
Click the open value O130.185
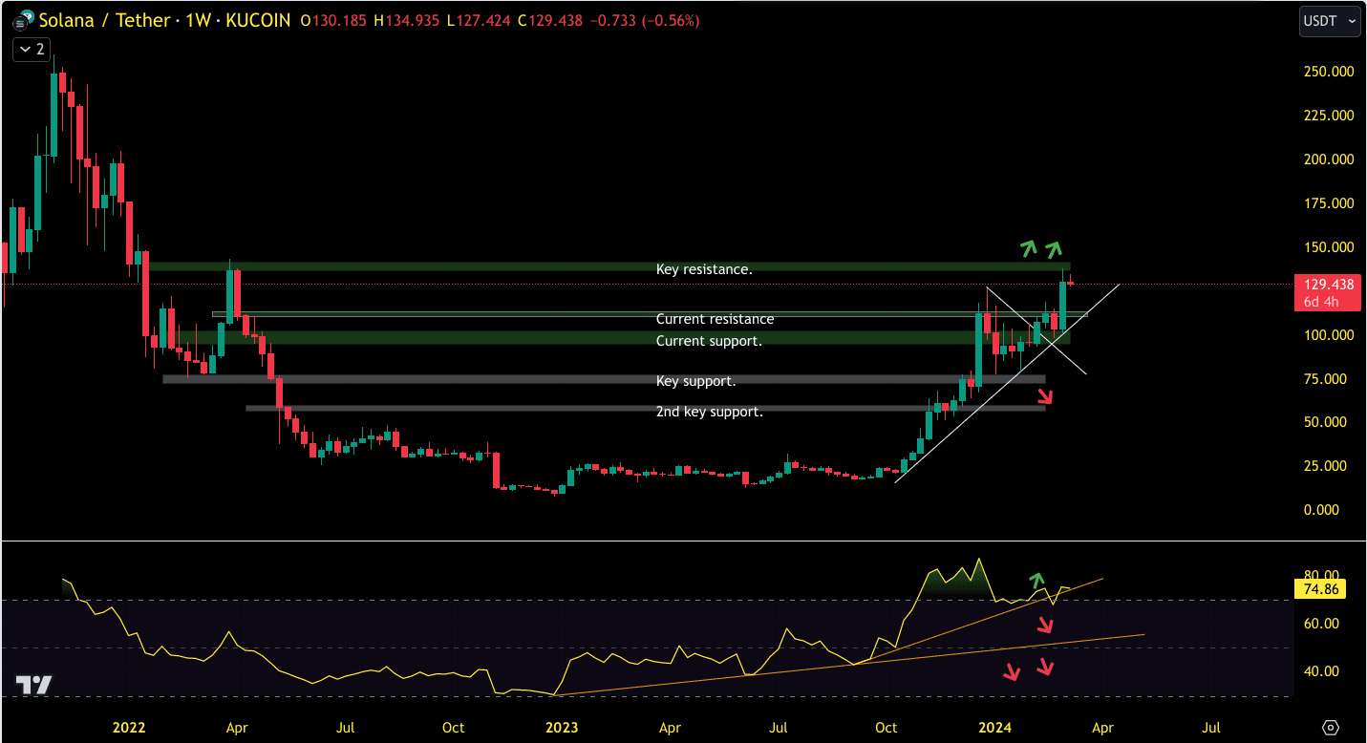[x=333, y=20]
